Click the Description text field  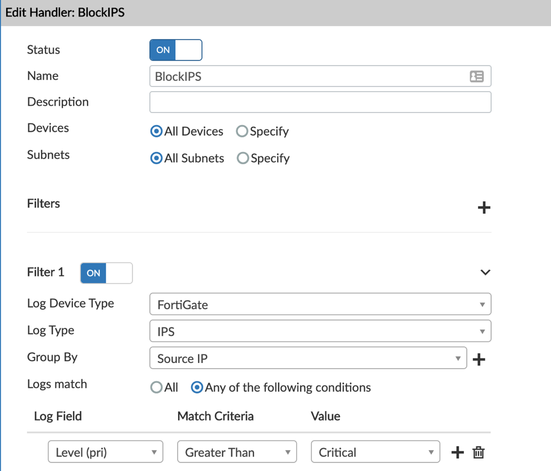320,102
